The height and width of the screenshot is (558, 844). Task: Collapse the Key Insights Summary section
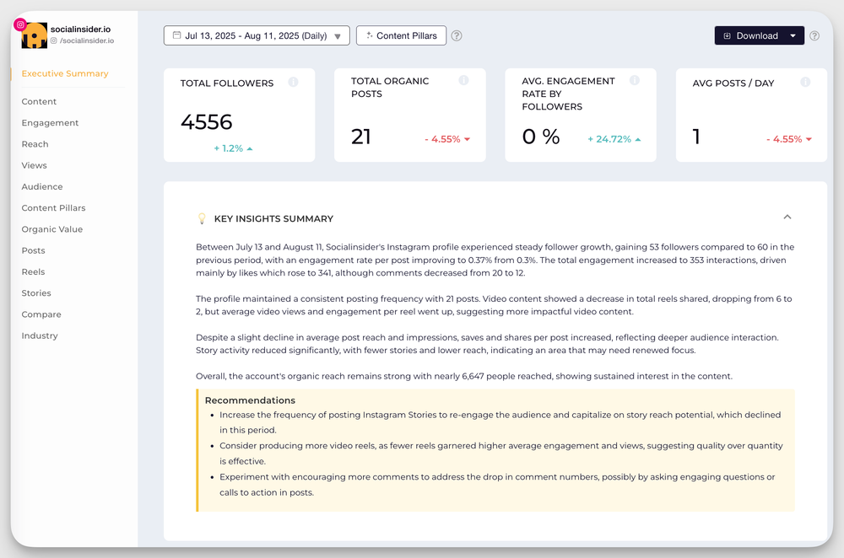(787, 217)
